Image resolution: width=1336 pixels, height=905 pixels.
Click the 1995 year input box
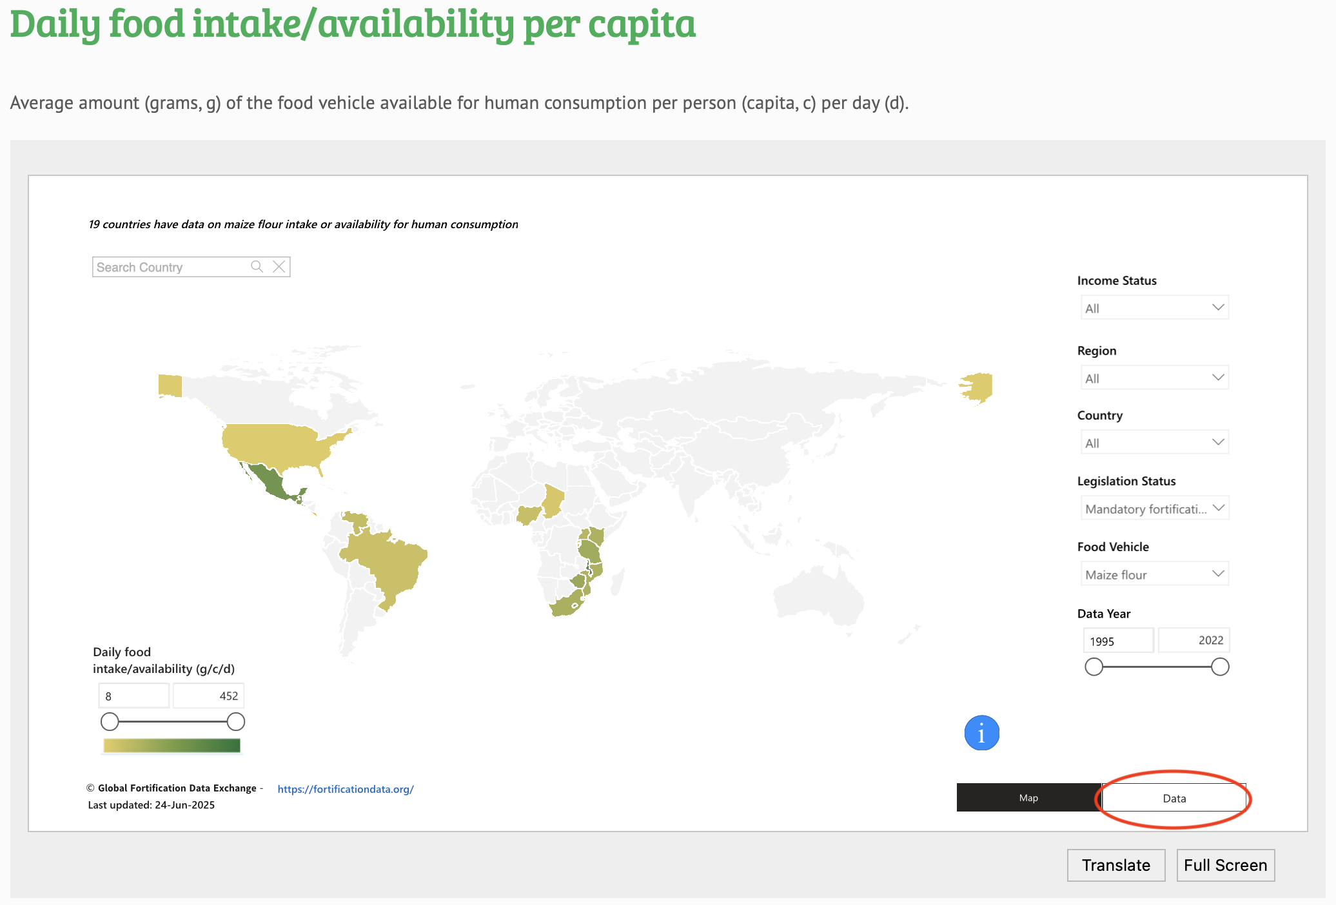[1117, 640]
